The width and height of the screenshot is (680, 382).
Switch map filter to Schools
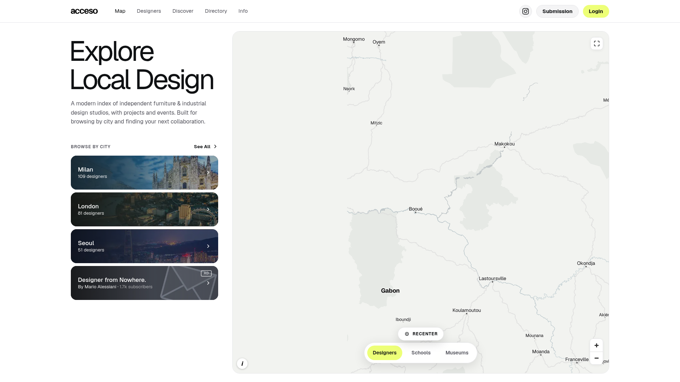(421, 353)
